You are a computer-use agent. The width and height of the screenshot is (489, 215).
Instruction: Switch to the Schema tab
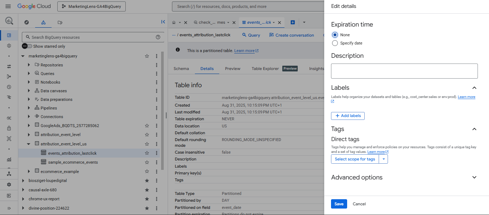pyautogui.click(x=181, y=69)
